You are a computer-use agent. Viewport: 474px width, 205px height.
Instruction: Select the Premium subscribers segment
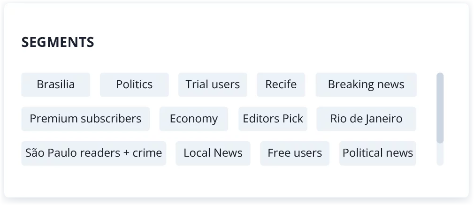(85, 119)
